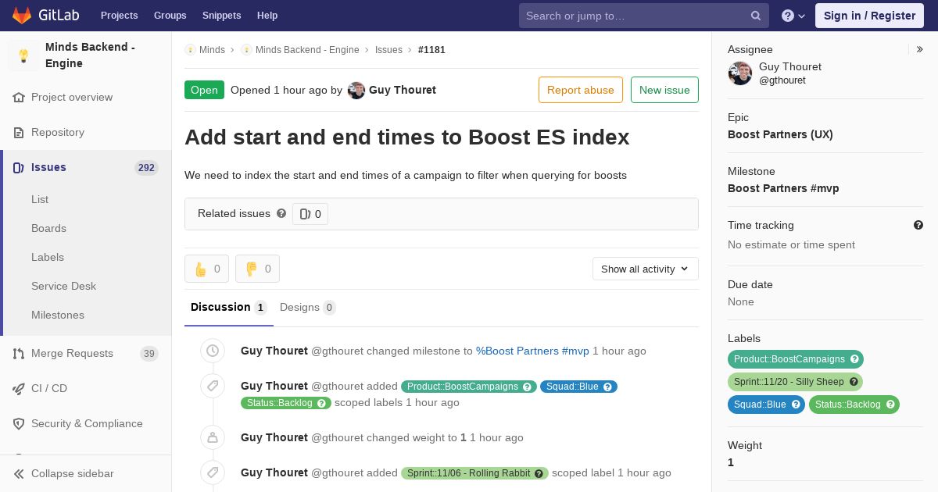Collapse sidebar using double chevron icon
Viewport: 938px width, 492px height.
pos(19,474)
